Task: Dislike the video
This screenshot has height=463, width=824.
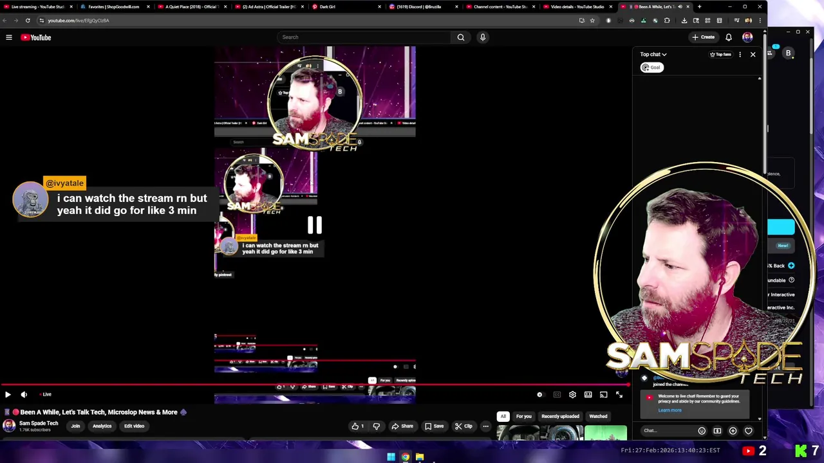Action: 377,426
